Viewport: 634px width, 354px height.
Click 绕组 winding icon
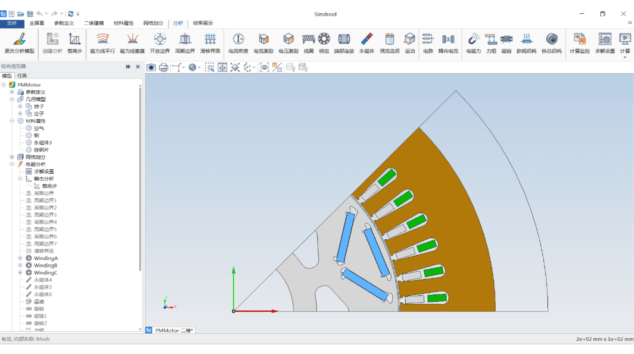click(324, 43)
